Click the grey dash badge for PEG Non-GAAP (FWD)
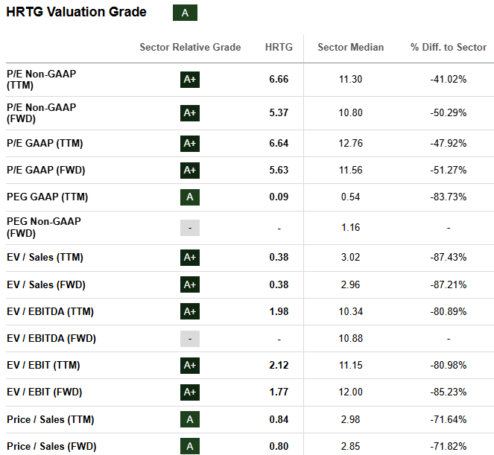Viewport: 494px width, 455px height. click(190, 228)
